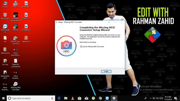
Task: Select the Saintmartin 2019 folder
Action: 5,75
